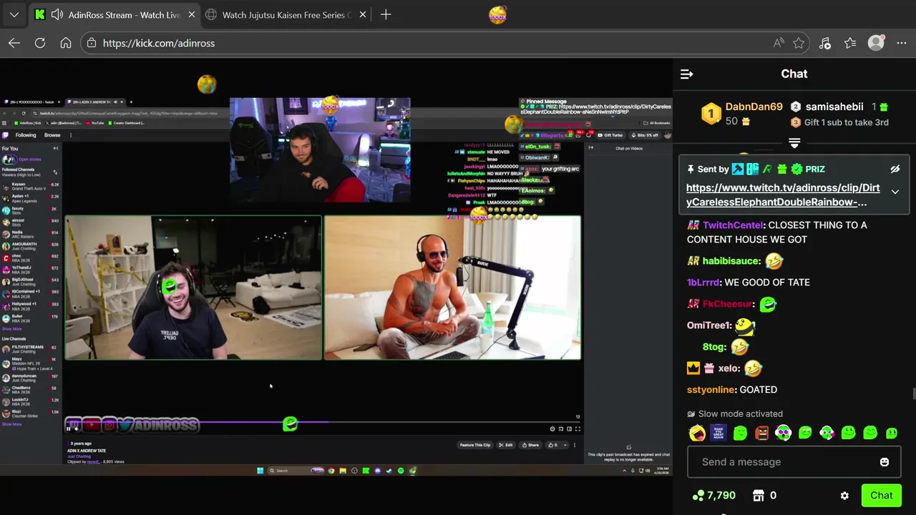Open OmiTree1's user card
Viewport: 916px width, 515px height.
pyautogui.click(x=708, y=325)
